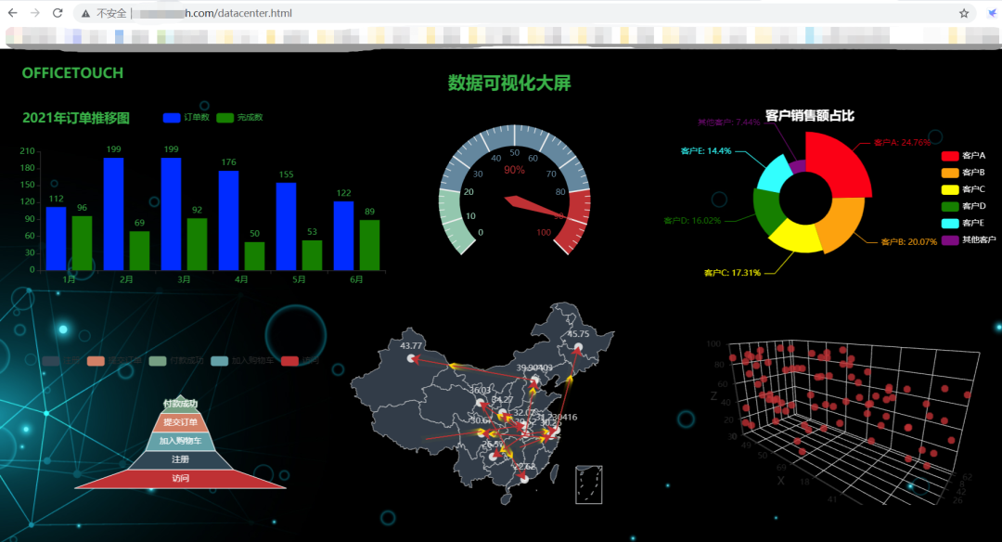The height and width of the screenshot is (542, 1002).
Task: Click the orange 客户B pie slice
Action: [x=843, y=226]
